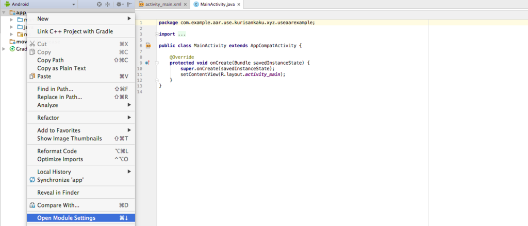The height and width of the screenshot is (226, 528).
Task: Click the movie module folder icon
Action: [x=12, y=42]
